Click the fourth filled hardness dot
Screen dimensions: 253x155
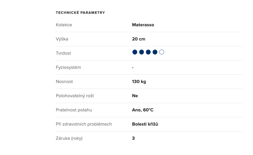[155, 52]
